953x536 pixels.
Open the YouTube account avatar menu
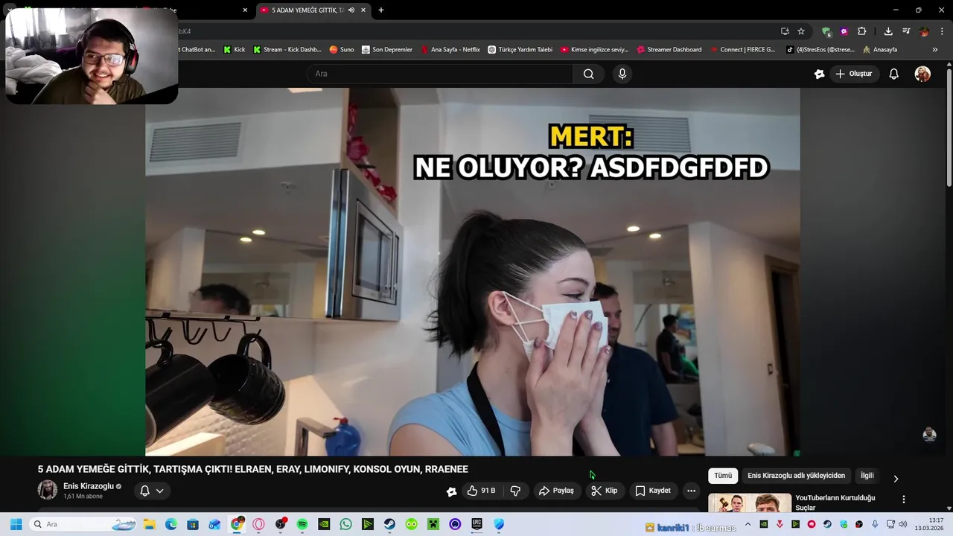pos(922,74)
